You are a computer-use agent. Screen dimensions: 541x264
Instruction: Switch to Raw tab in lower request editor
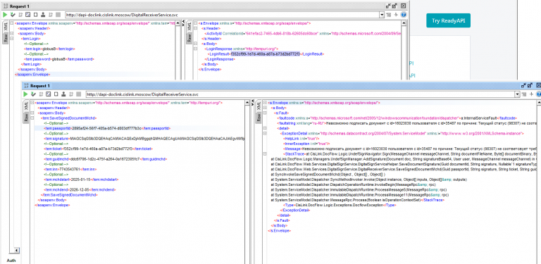click(x=26, y=118)
